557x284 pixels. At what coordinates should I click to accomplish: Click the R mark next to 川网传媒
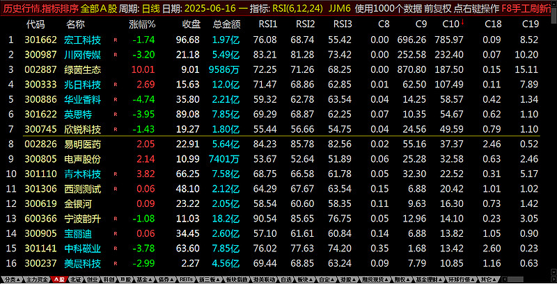coord(115,55)
